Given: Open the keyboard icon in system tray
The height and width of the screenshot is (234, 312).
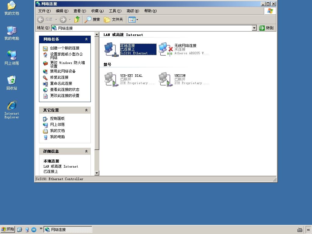Looking at the screenshot, I should click(300, 230).
